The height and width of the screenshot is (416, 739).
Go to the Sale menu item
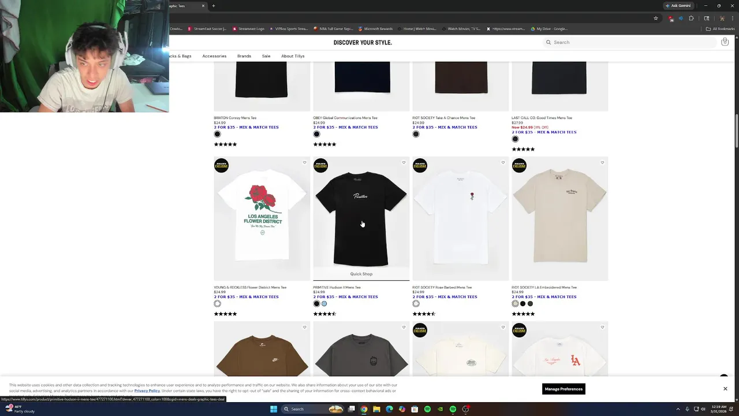tap(266, 56)
